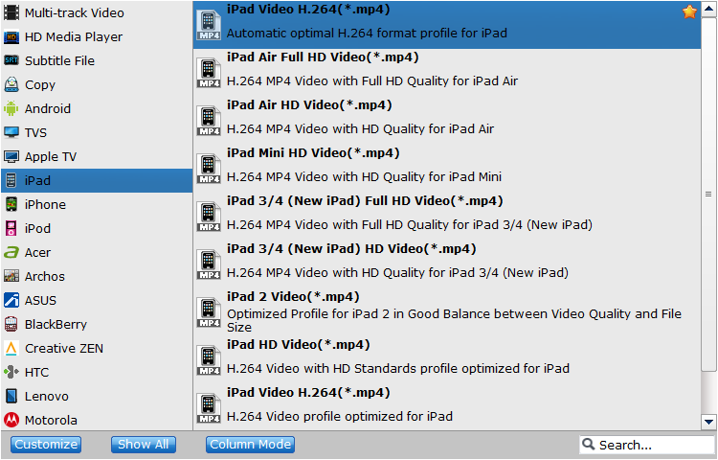Click the blue ASUS icon

pos(11,300)
